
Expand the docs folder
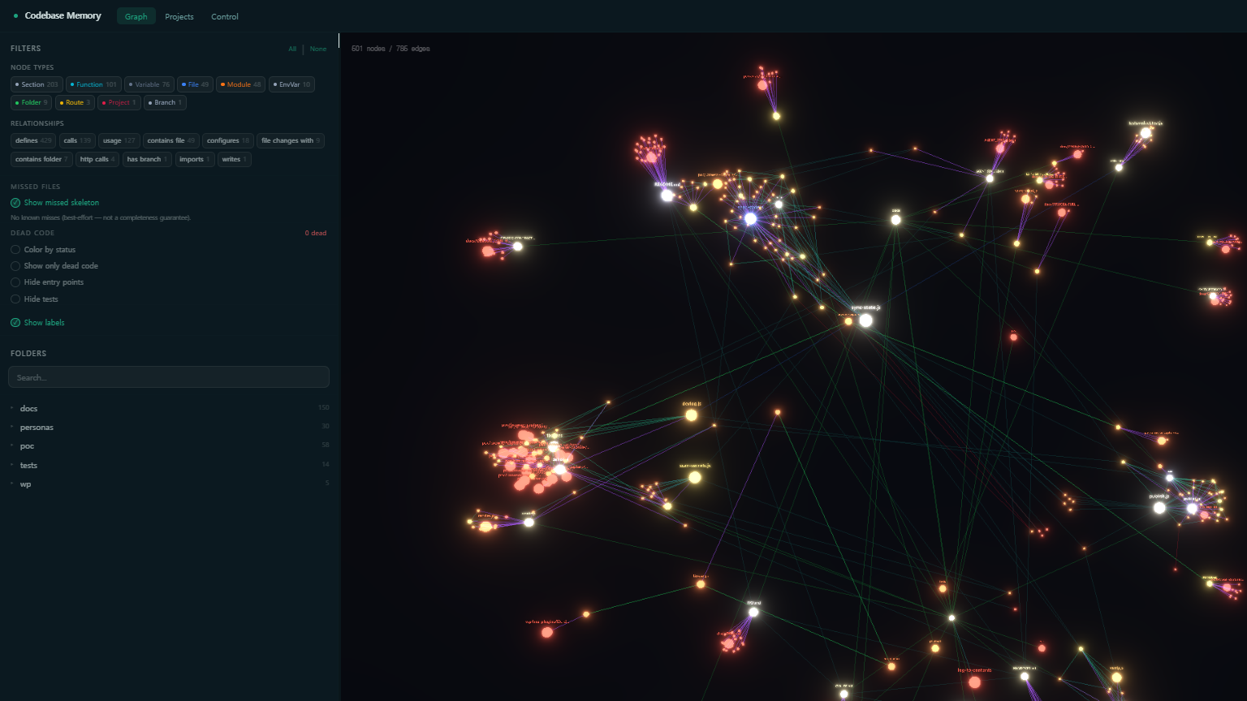click(169, 408)
